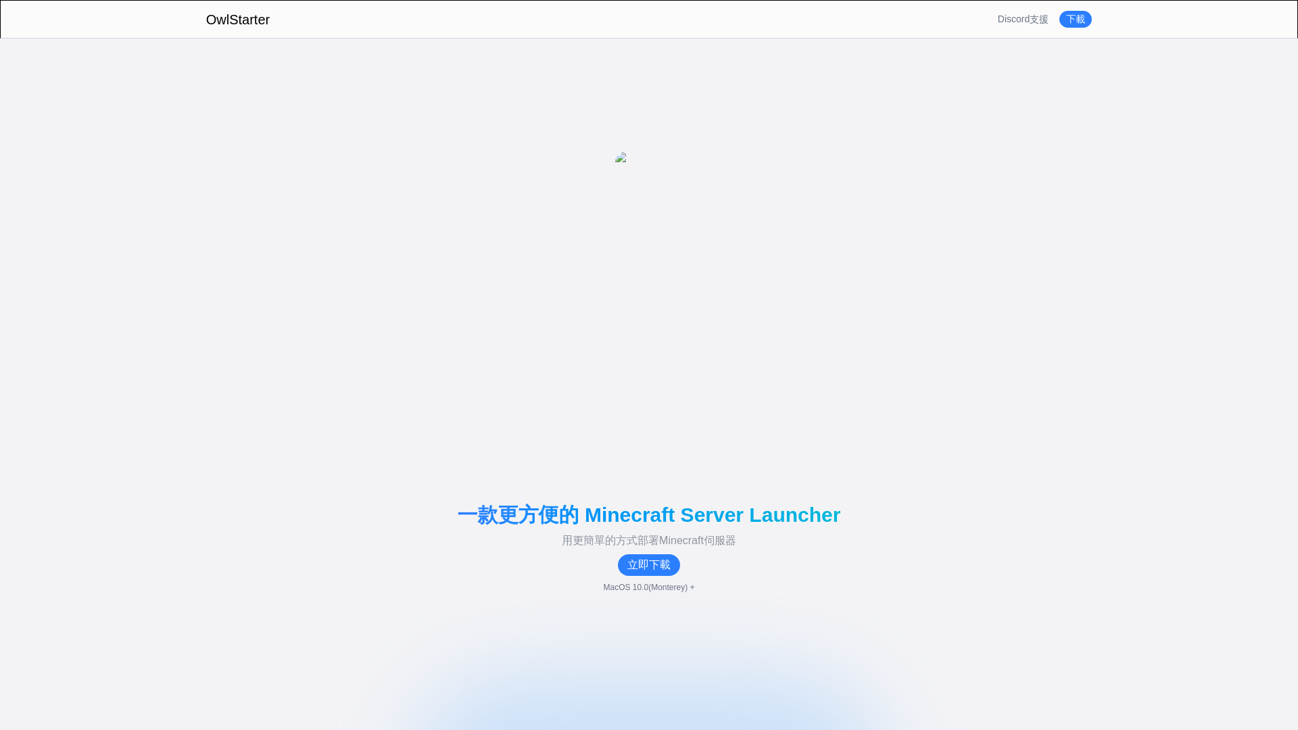Click the 立即下載 button
1298x730 pixels.
click(648, 565)
